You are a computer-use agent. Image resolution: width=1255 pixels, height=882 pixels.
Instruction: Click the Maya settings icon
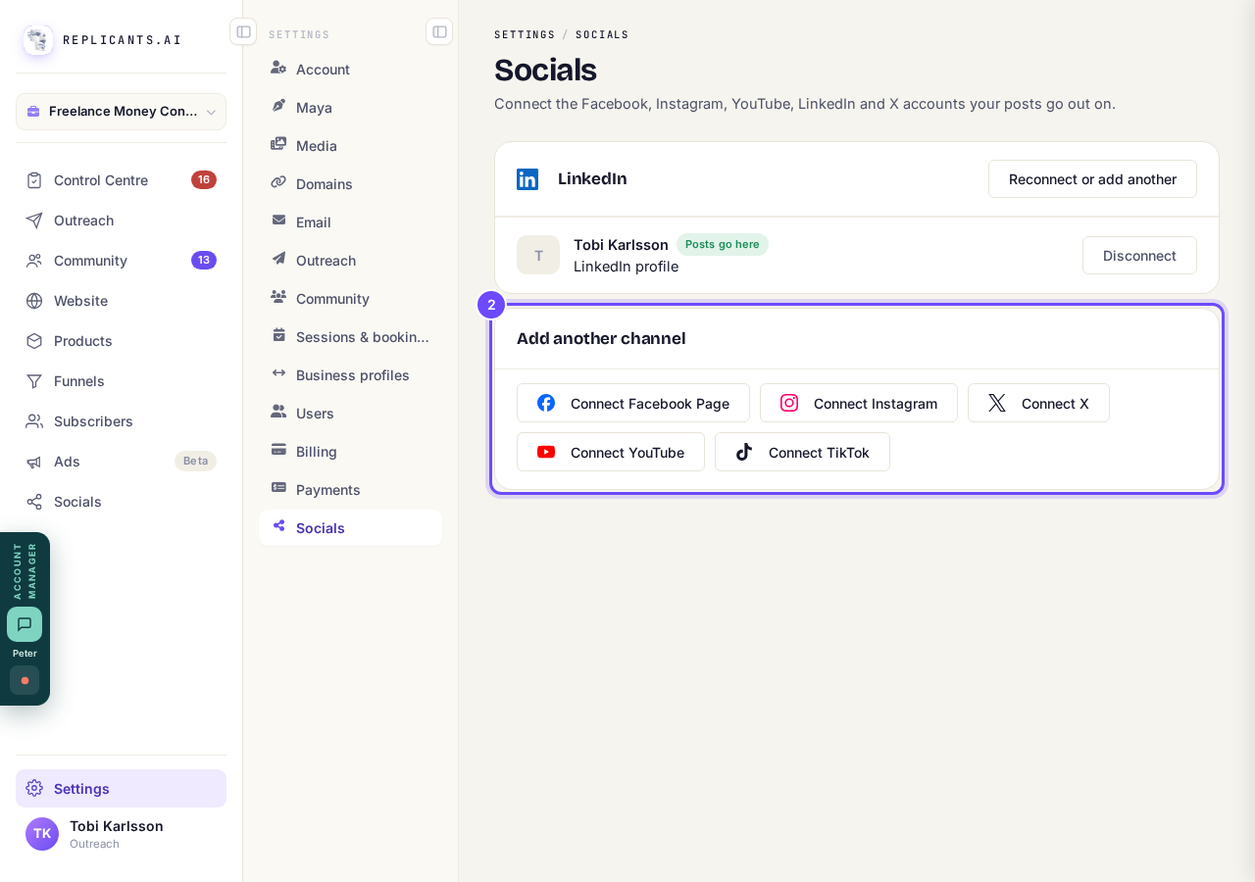click(x=278, y=107)
